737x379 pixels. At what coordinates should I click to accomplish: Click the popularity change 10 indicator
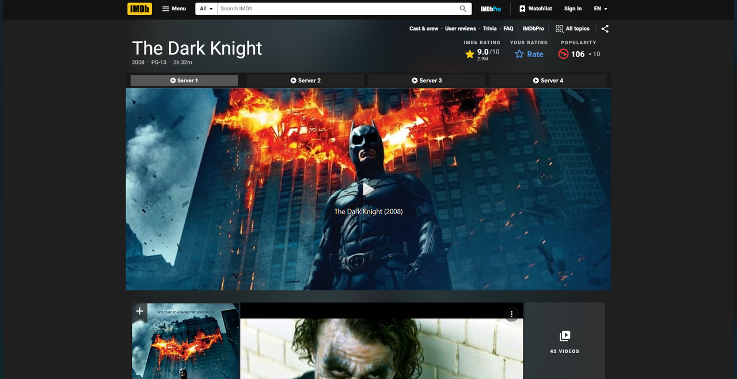pos(594,54)
